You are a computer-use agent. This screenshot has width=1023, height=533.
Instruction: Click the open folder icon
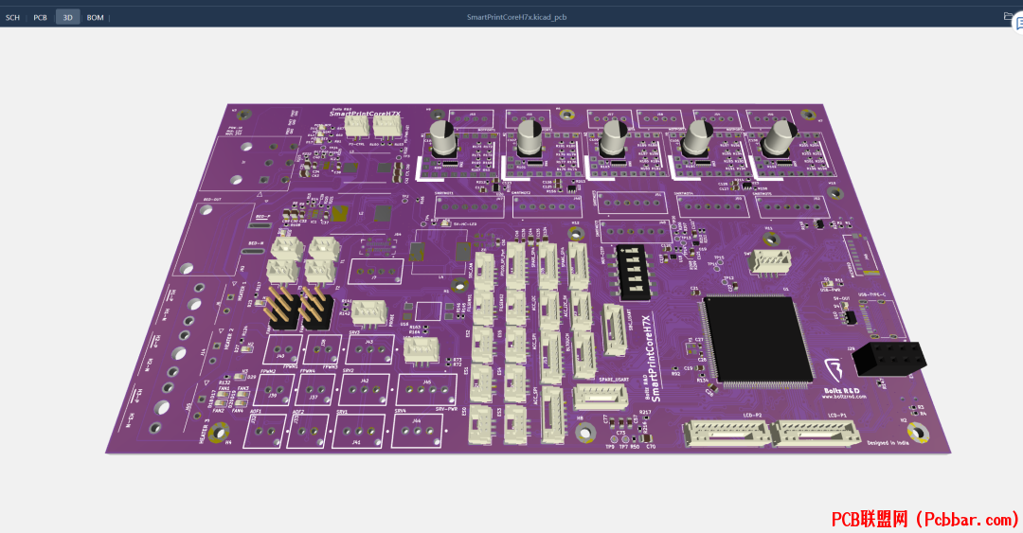click(x=1007, y=16)
